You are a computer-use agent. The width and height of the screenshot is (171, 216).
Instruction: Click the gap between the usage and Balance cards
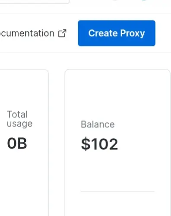(57, 143)
